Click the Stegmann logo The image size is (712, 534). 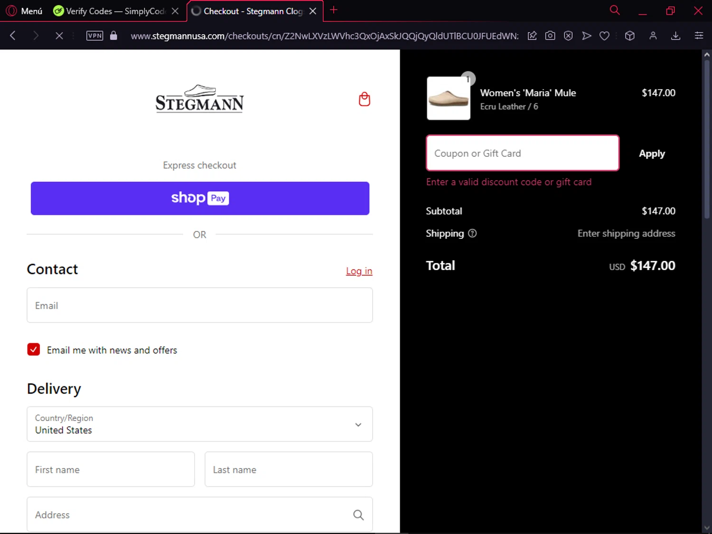pos(199,99)
